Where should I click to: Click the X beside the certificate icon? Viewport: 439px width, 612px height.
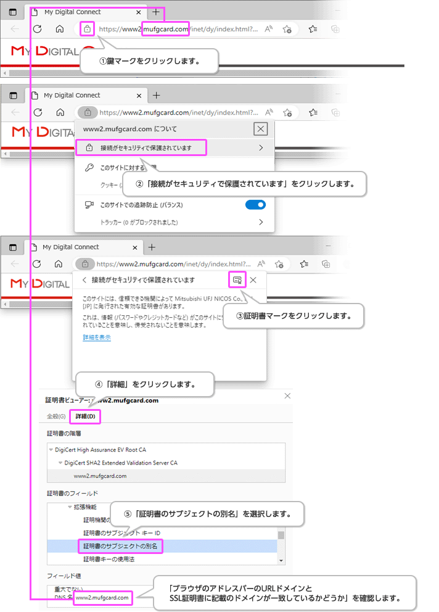(x=253, y=279)
